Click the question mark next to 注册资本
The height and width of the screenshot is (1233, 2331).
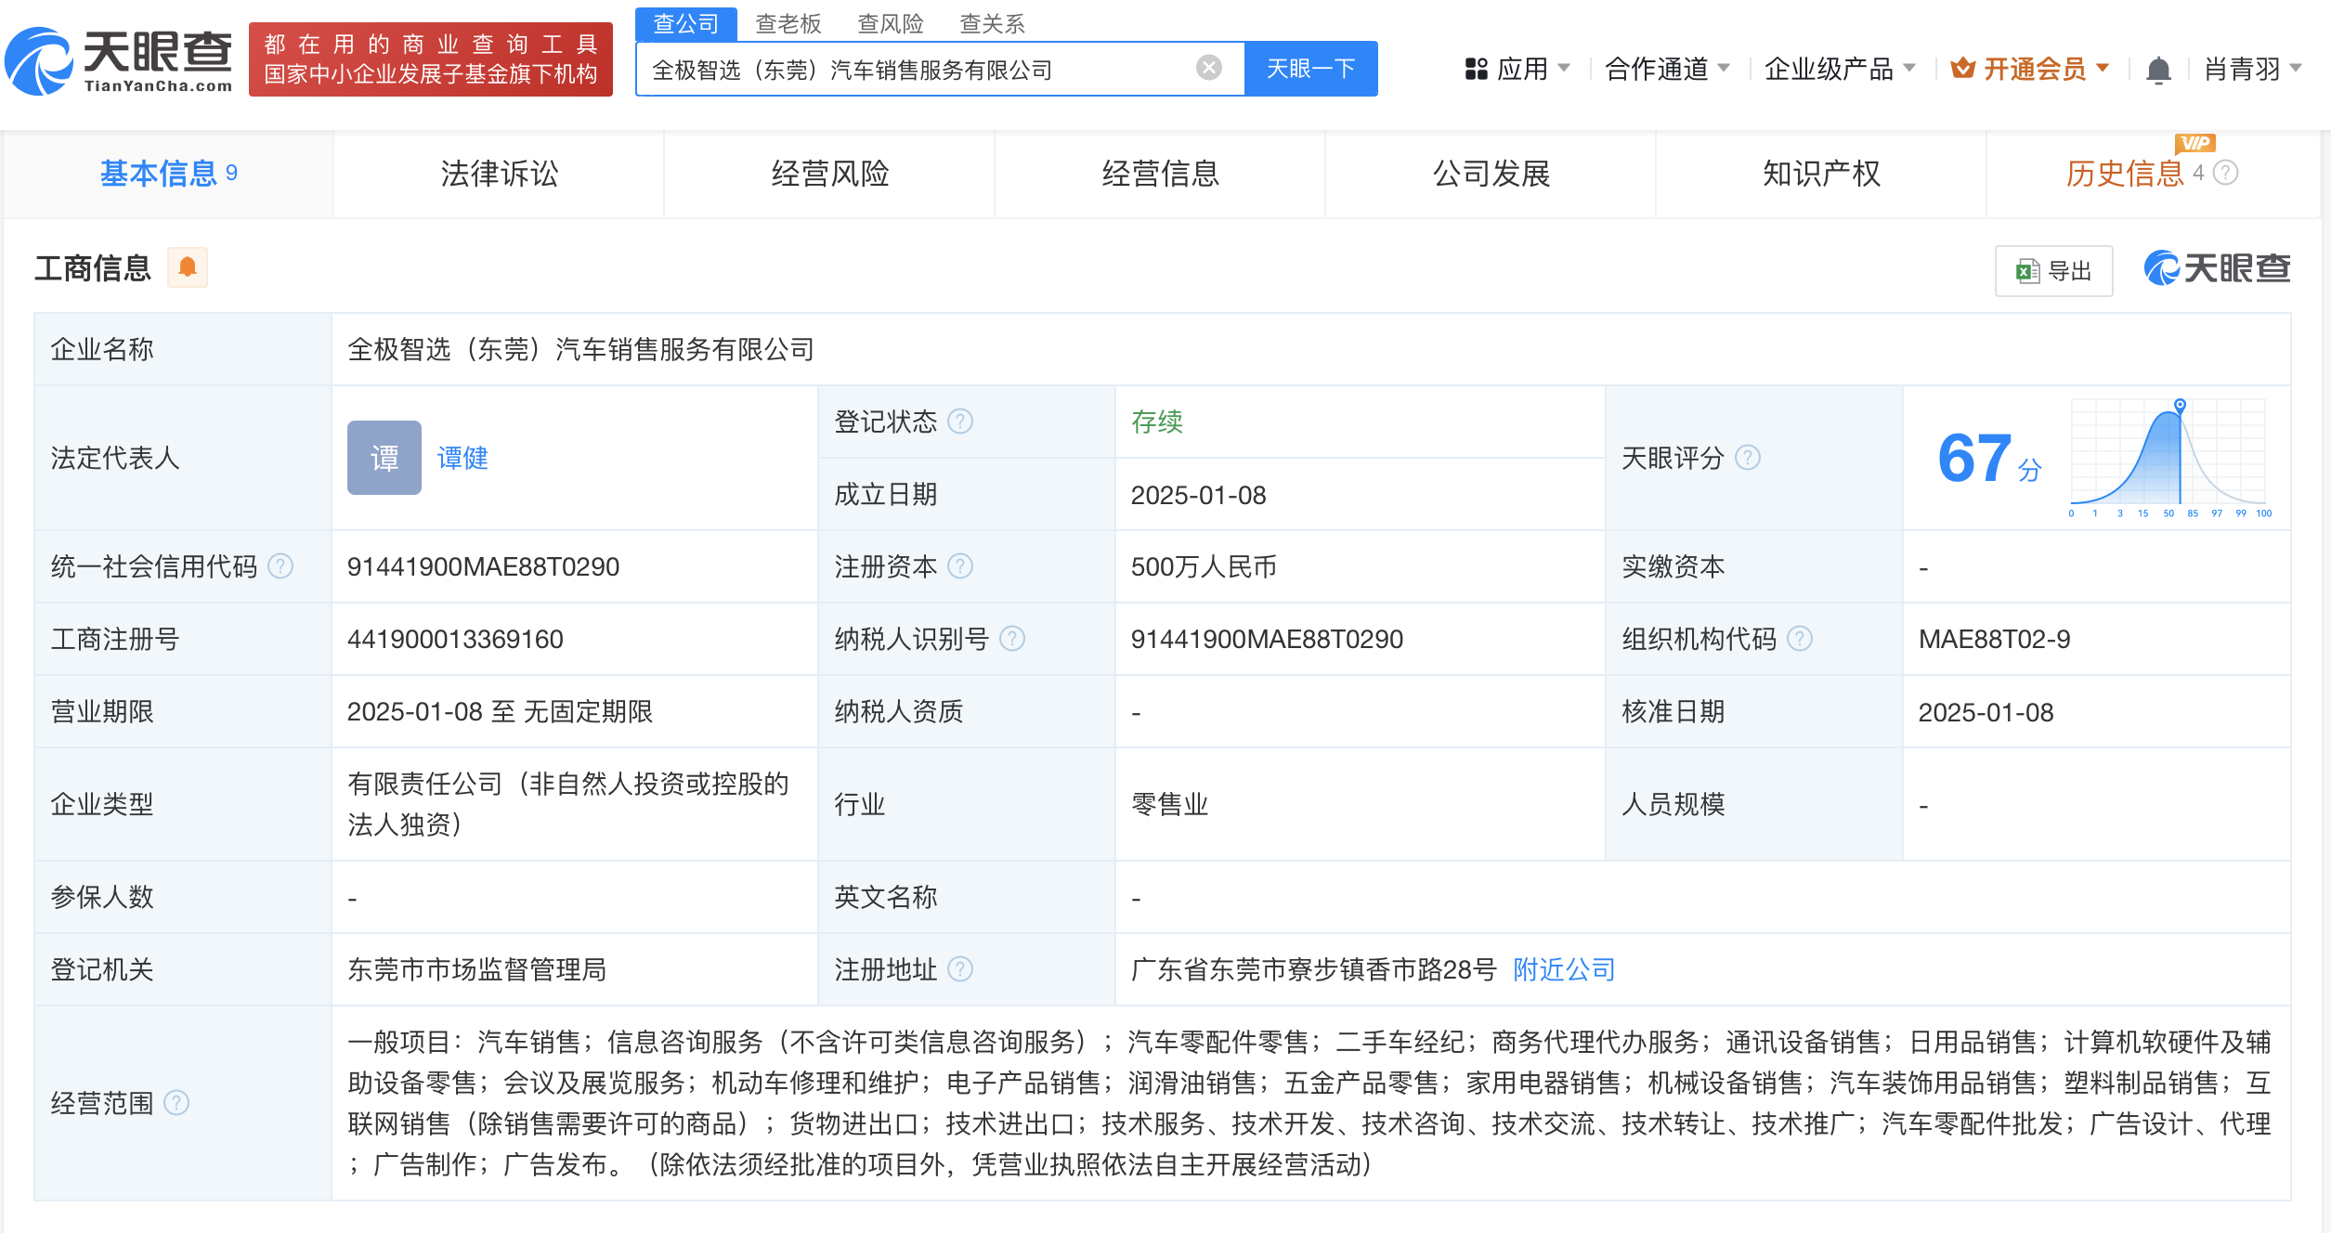(x=961, y=566)
